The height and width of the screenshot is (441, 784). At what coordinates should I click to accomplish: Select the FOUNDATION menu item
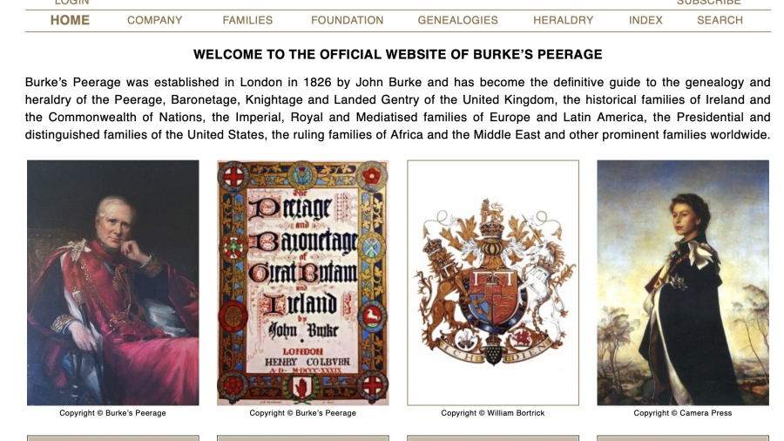(x=347, y=21)
